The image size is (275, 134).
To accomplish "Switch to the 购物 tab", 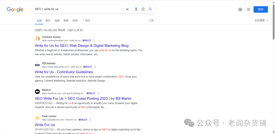I will tap(66, 21).
